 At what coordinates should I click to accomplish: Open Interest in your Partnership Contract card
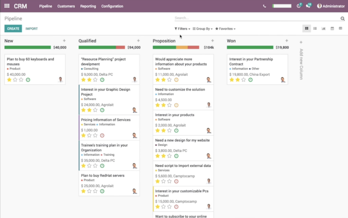pos(257,69)
